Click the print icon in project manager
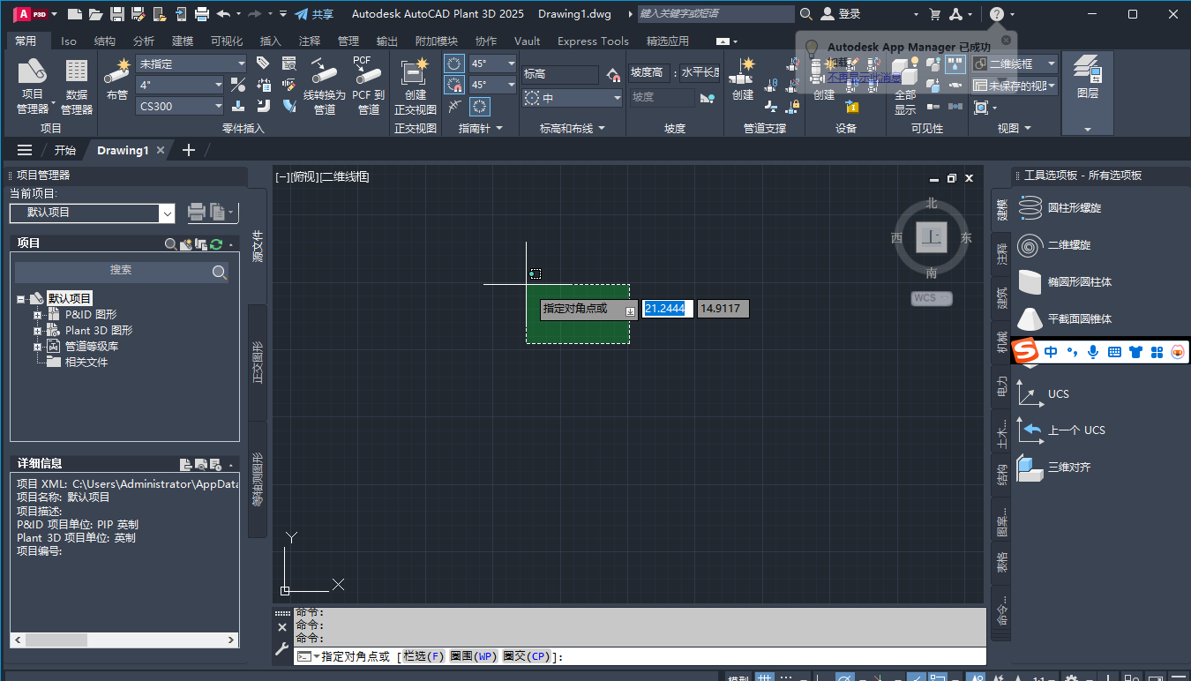The width and height of the screenshot is (1191, 681). coord(196,213)
